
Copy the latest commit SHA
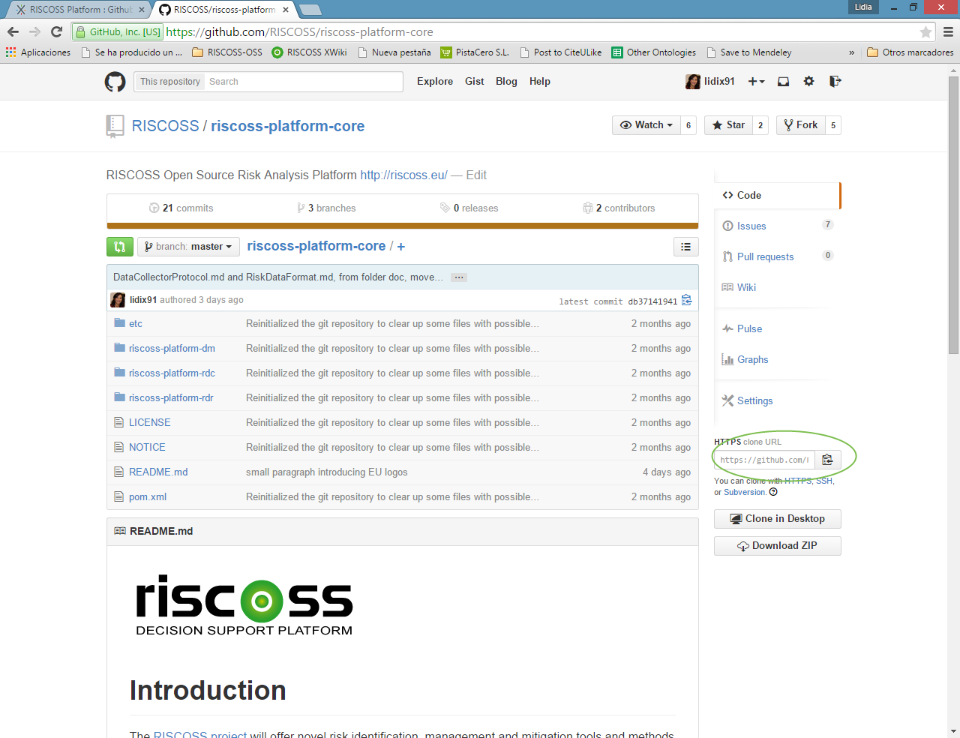pos(686,301)
